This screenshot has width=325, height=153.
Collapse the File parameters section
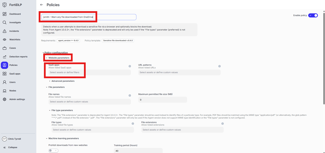[47, 87]
